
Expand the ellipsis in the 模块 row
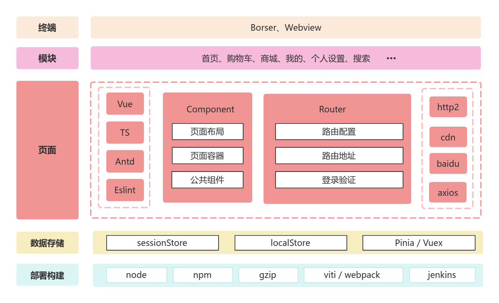tap(391, 58)
